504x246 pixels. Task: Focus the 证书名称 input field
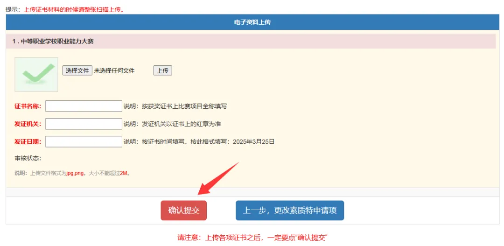tap(84, 106)
